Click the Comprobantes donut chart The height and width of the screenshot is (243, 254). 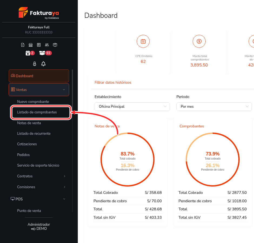[213, 160]
